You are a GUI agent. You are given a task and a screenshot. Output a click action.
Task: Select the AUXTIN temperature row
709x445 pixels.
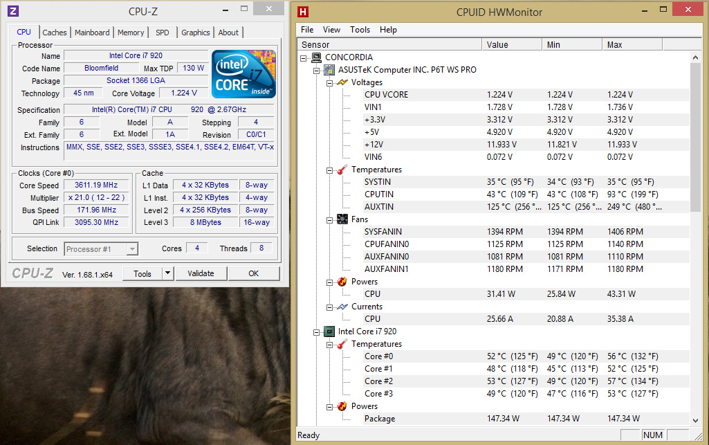tap(526, 207)
